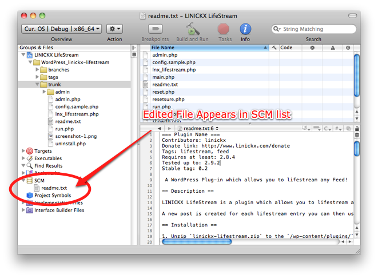Click the Interface Builder Files folder icon
The height and width of the screenshot is (278, 378).
point(30,210)
